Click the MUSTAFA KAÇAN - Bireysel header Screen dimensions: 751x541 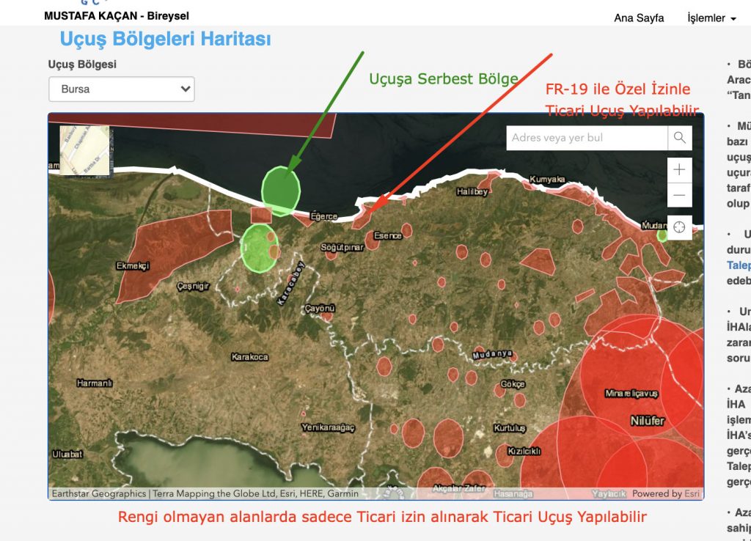point(117,15)
